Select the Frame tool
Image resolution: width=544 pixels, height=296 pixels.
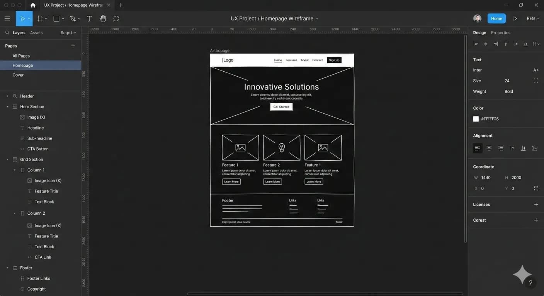pyautogui.click(x=39, y=18)
